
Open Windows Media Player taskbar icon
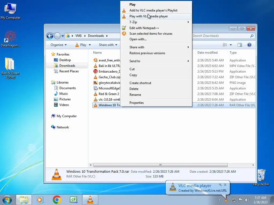(x=40, y=200)
